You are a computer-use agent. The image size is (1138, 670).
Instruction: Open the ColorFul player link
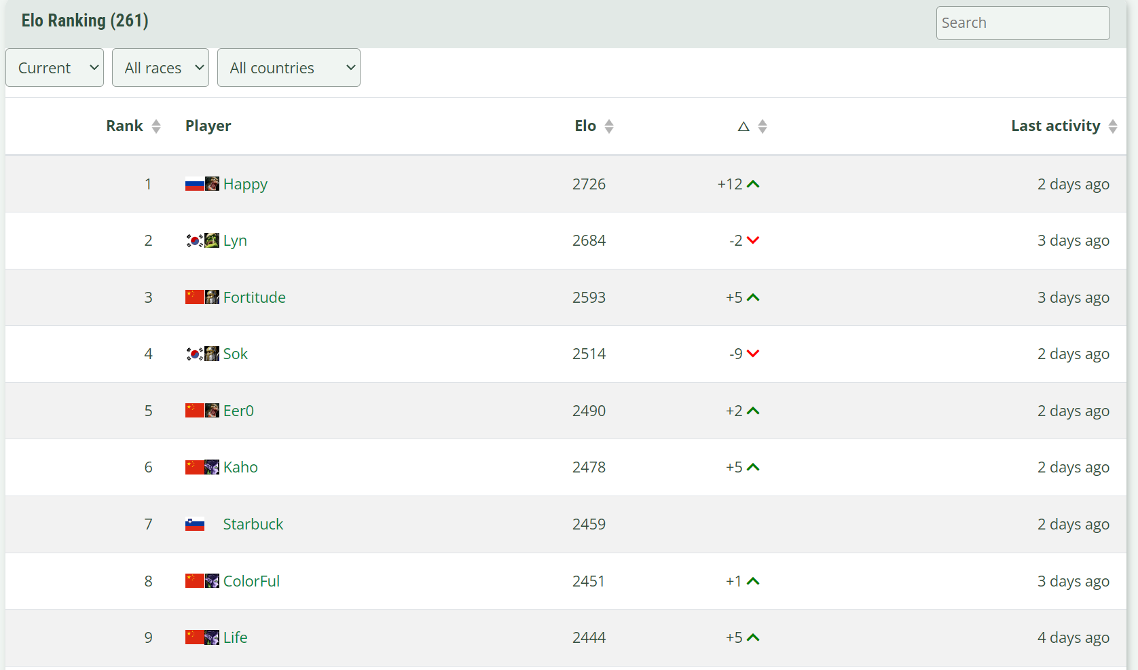[x=251, y=581]
